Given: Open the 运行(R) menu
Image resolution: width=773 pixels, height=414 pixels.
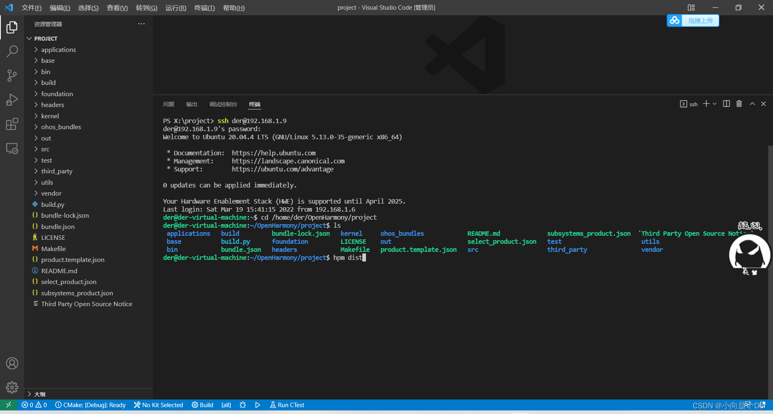Looking at the screenshot, I should point(176,8).
